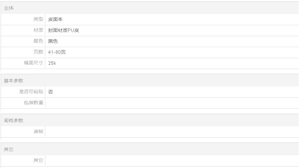Viewport: 299px width, 168px height.
Task: Select the 包装数量 label
Action: (34, 103)
